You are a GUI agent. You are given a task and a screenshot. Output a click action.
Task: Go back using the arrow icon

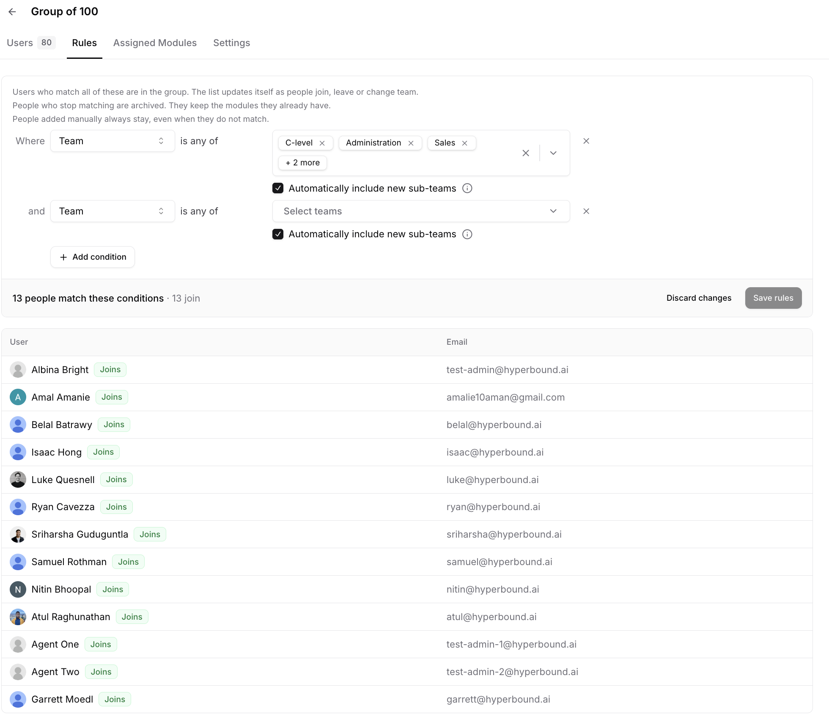12,12
